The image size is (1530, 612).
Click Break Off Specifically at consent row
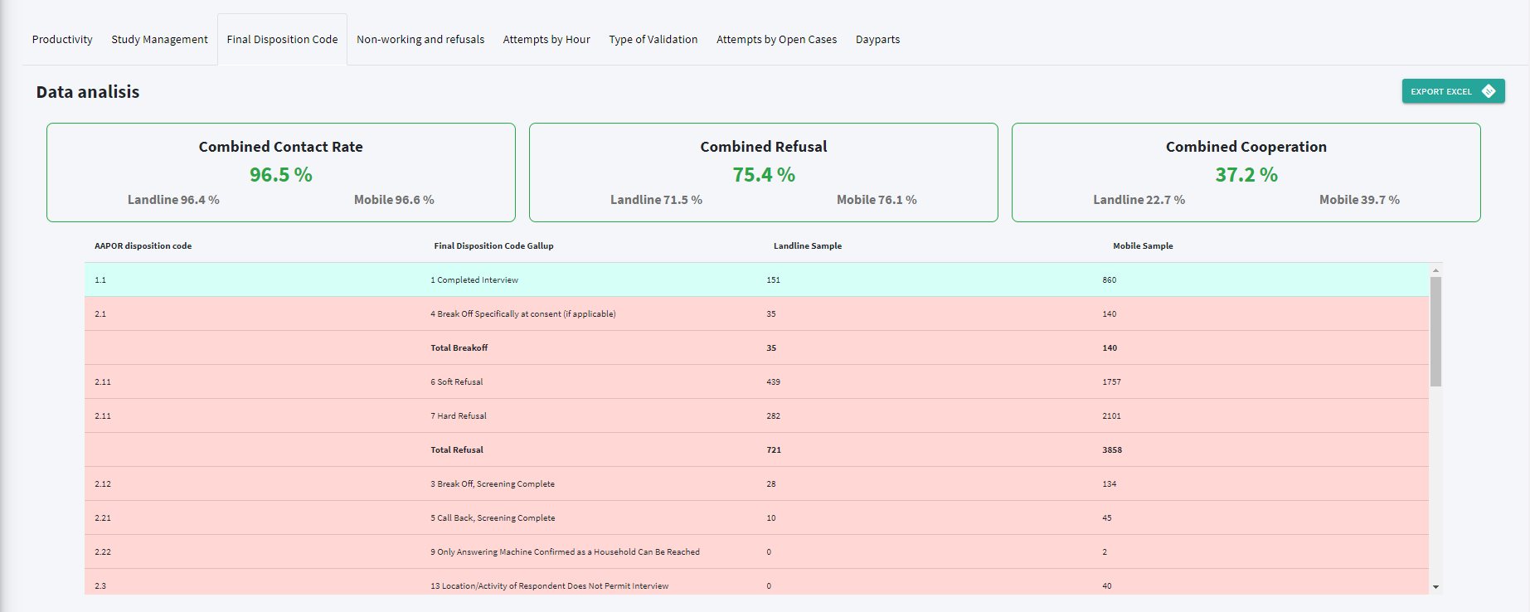click(x=756, y=314)
